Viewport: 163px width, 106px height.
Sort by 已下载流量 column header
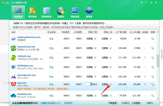121,32
